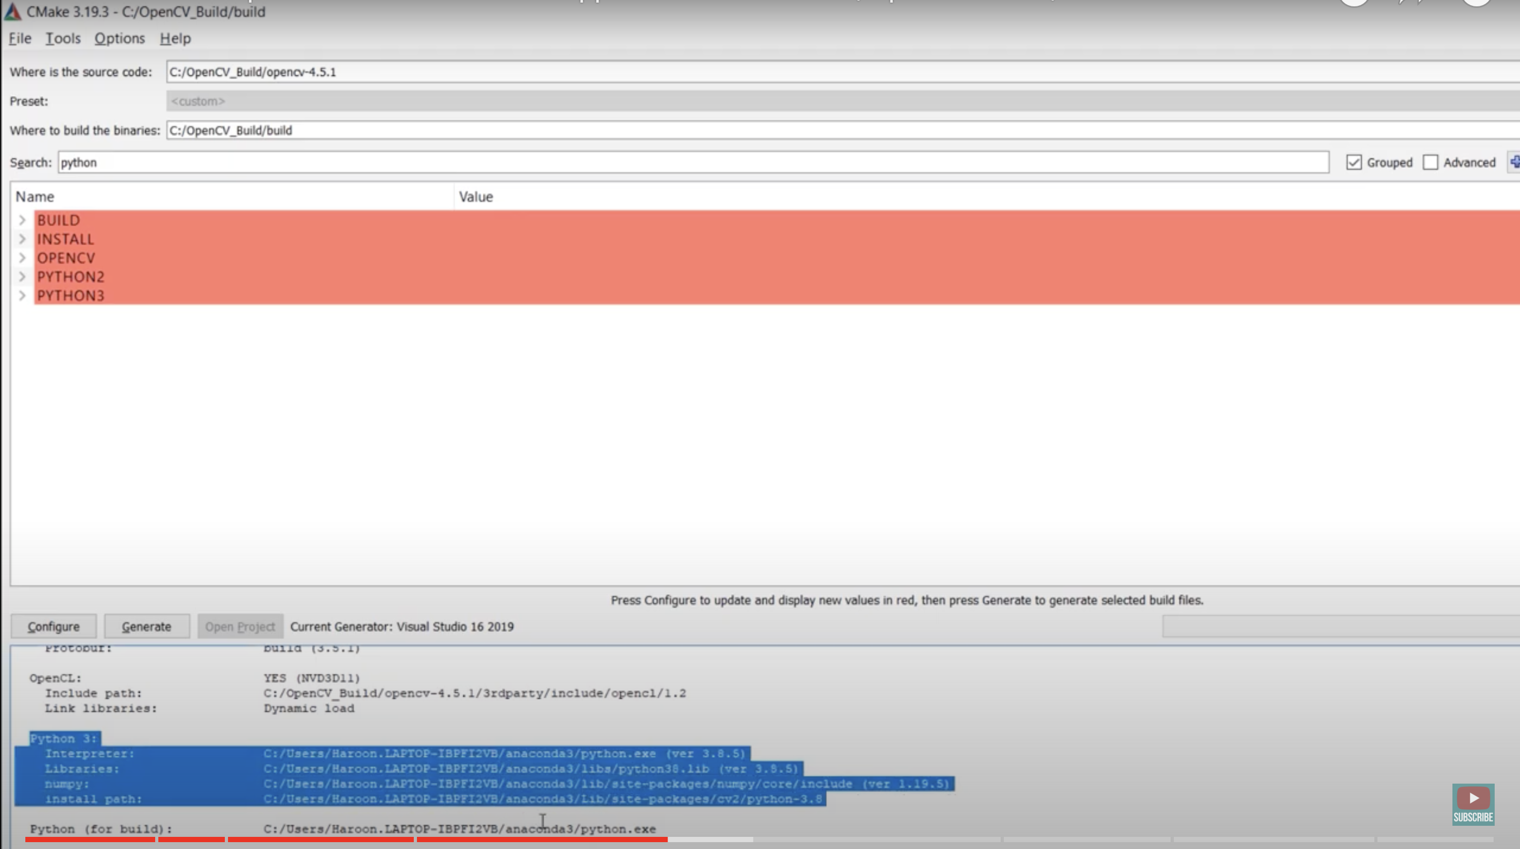Click the Libraries python38.lib output line
This screenshot has height=849, width=1520.
coord(421,769)
